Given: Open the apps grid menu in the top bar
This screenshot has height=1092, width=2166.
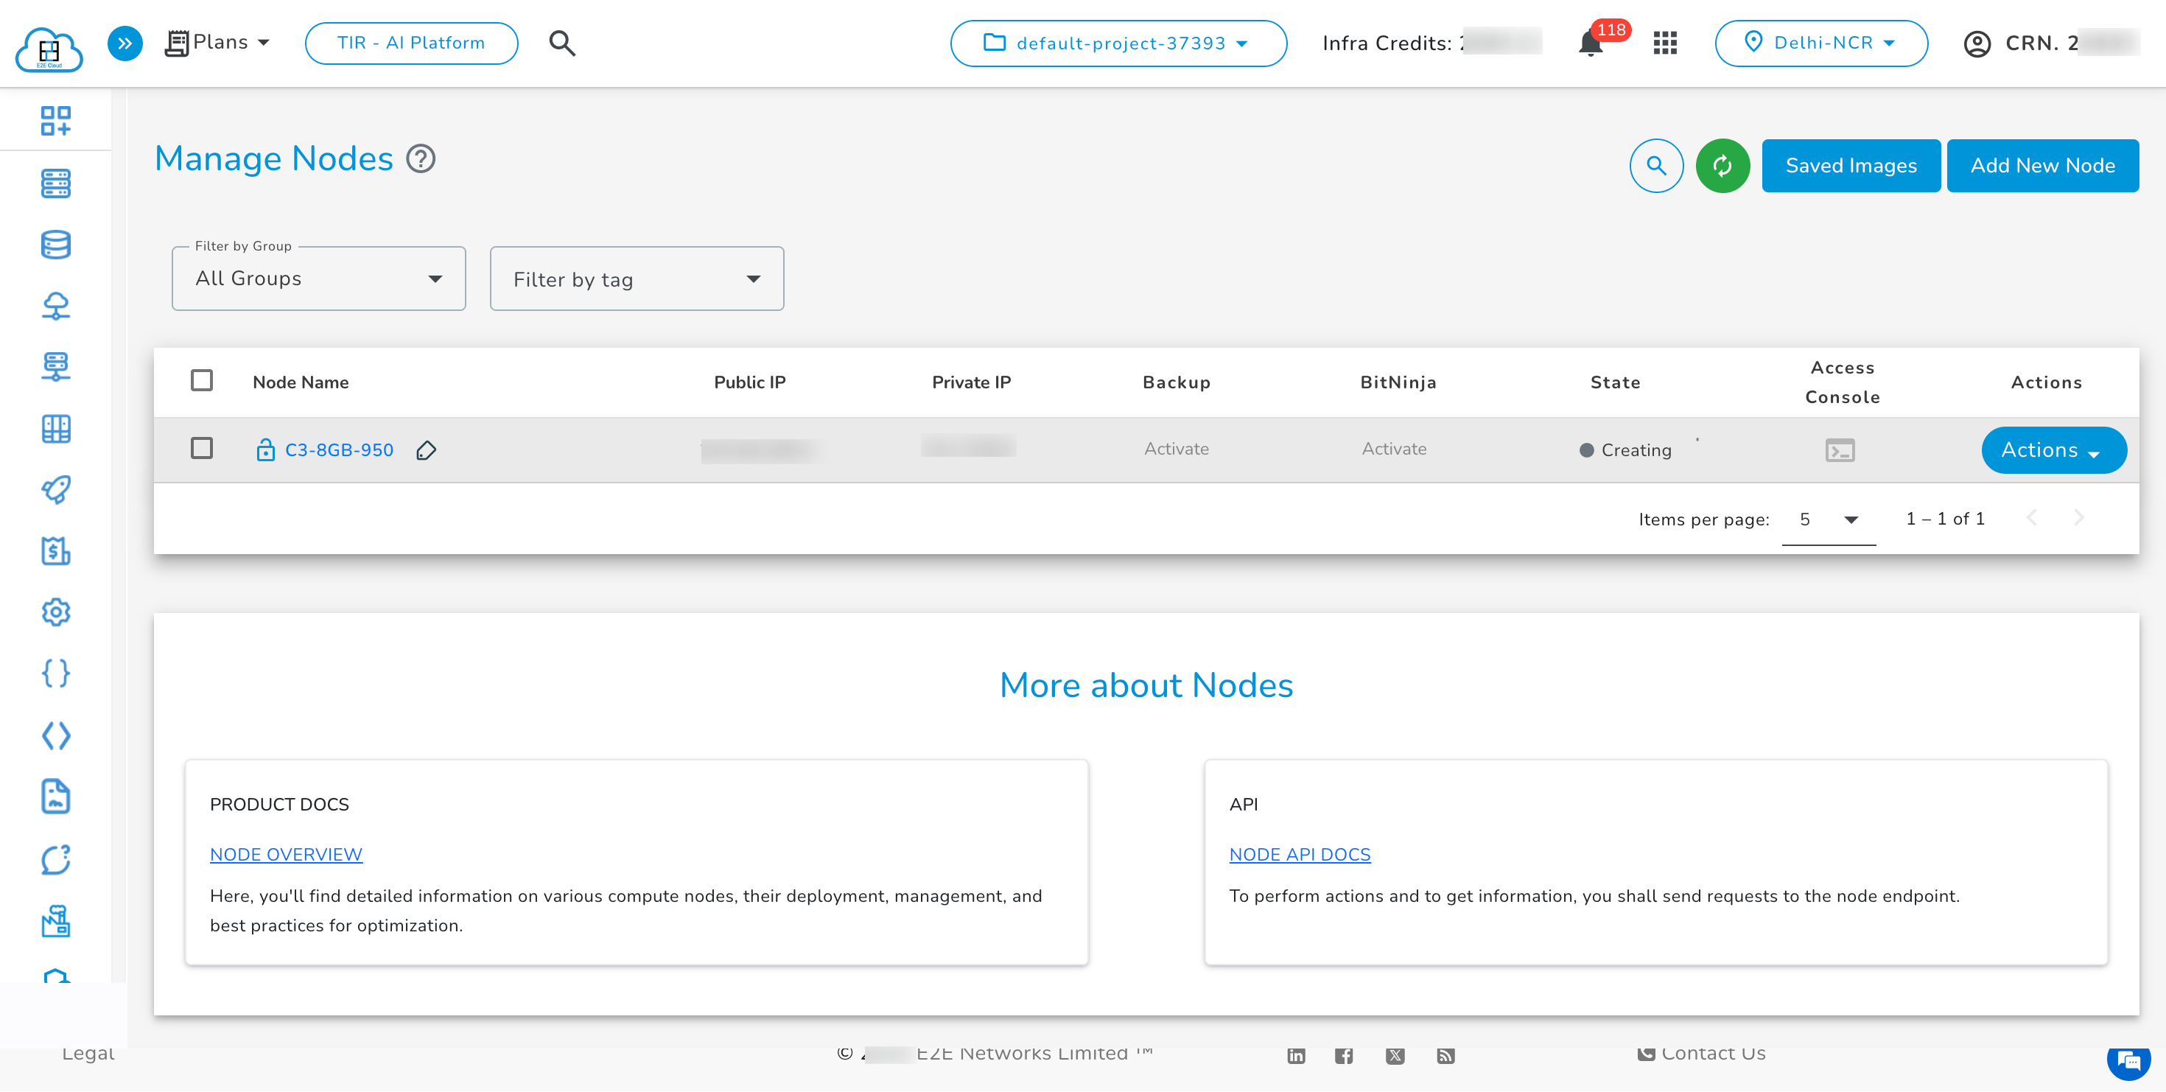Looking at the screenshot, I should pyautogui.click(x=1665, y=43).
